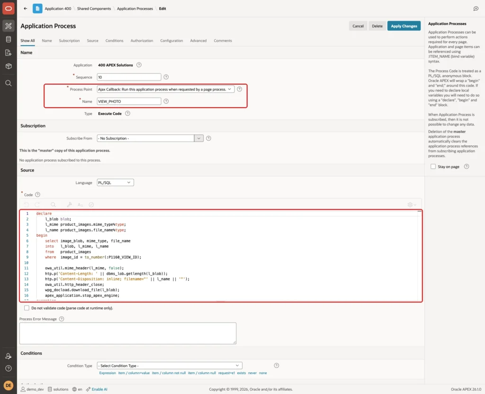485x394 pixels.
Task: Click the Oracle APEX home logo
Action: click(9, 9)
